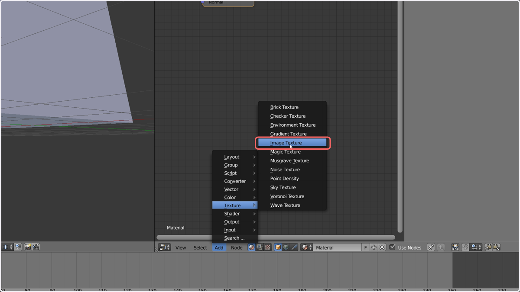The width and height of the screenshot is (520, 292).
Task: Toggle snap during transform icon in 3D view
Action: pos(18,247)
